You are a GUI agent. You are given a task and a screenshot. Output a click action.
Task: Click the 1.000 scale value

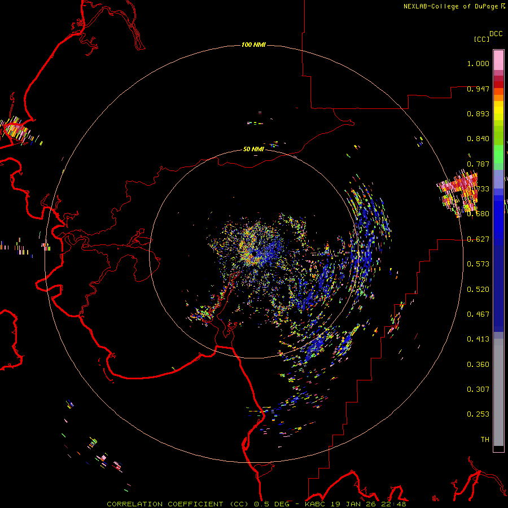tap(478, 63)
